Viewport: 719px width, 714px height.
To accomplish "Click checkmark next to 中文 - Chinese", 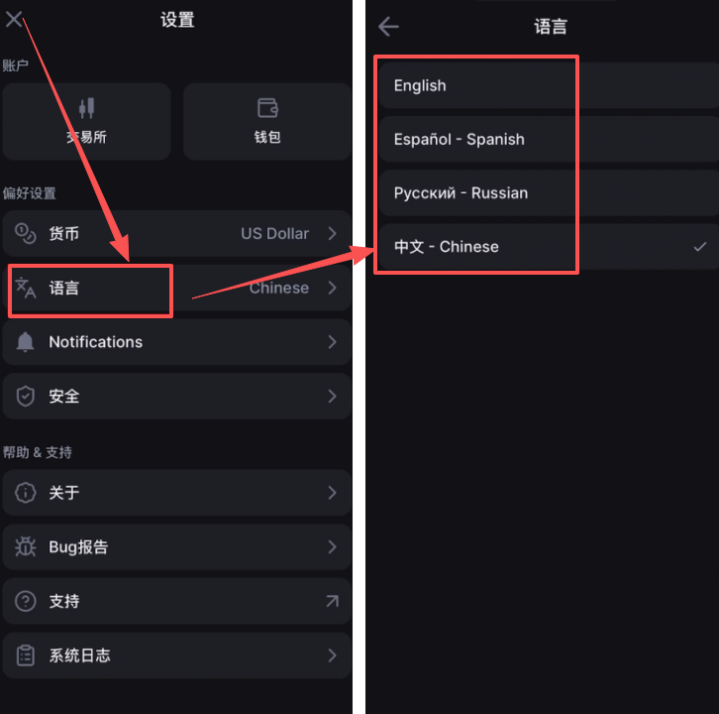I will point(700,247).
